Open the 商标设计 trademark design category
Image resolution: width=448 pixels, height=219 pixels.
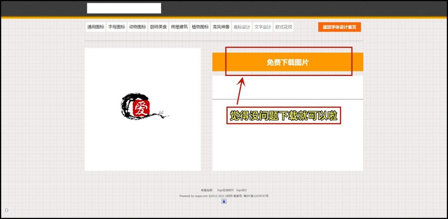[x=242, y=26]
